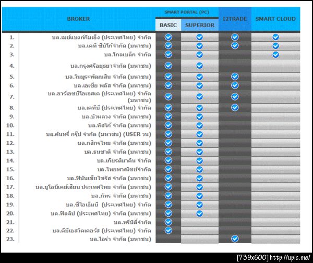The width and height of the screenshot is (313, 263).
Task: Click the I2TRADE checkmark in row 23
Action: click(235, 239)
